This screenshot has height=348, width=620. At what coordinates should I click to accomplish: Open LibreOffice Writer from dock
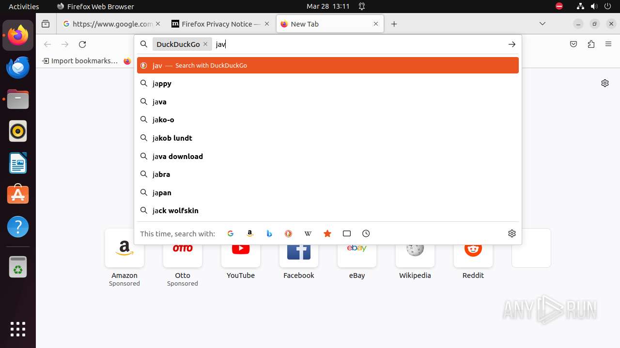pos(18,163)
